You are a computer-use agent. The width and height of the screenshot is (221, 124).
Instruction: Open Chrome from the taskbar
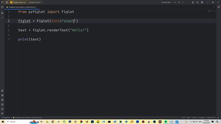[x=53, y=122]
